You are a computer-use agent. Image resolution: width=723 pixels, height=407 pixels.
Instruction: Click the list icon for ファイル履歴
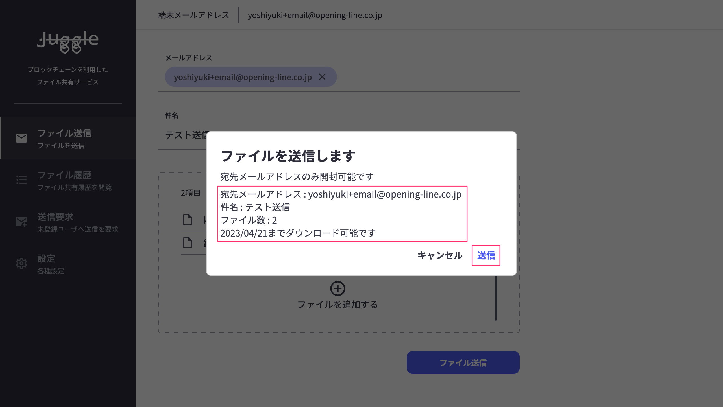click(21, 180)
